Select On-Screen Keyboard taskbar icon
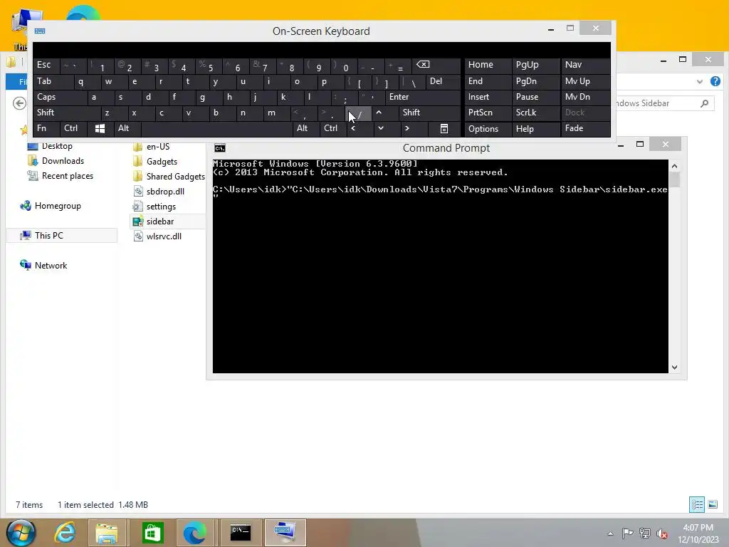The width and height of the screenshot is (729, 547). [285, 533]
